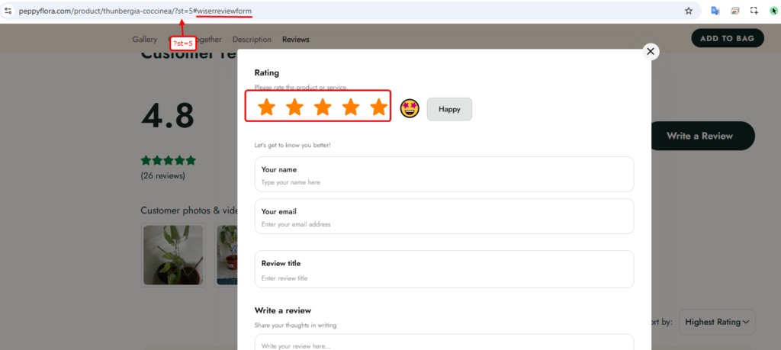Click the Happy rating label button
The height and width of the screenshot is (350, 781).
[449, 109]
